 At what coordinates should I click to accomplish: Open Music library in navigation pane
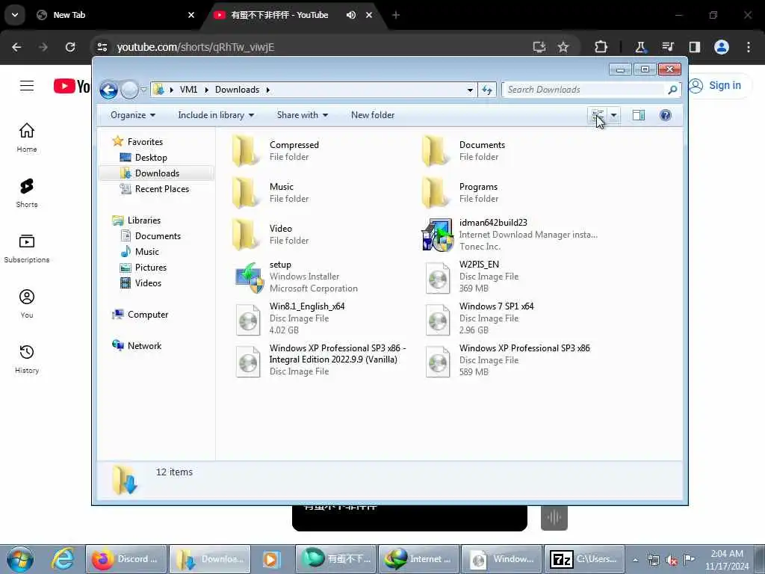tap(146, 252)
